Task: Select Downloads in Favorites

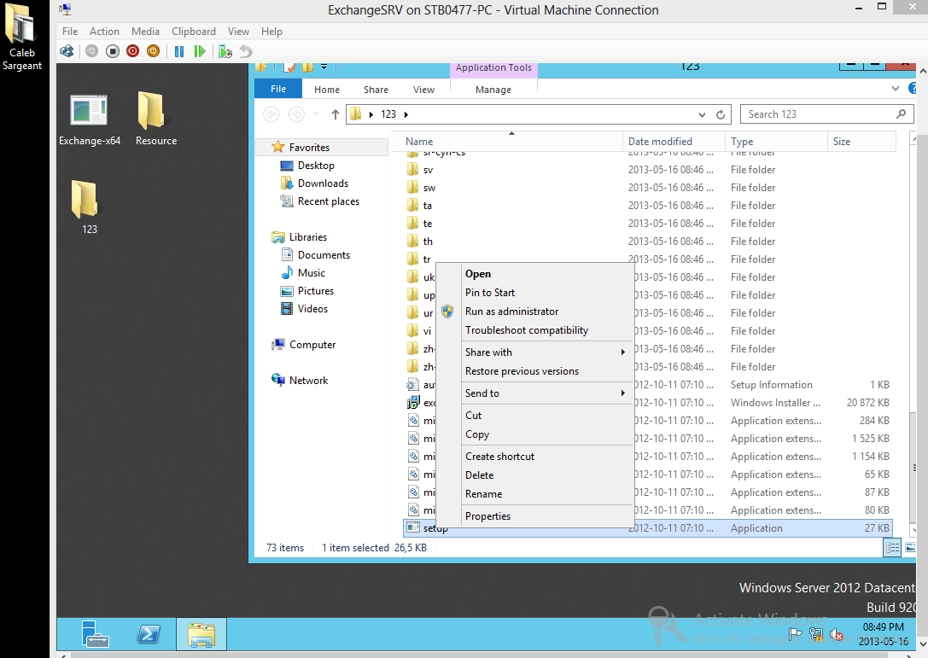Action: click(323, 183)
